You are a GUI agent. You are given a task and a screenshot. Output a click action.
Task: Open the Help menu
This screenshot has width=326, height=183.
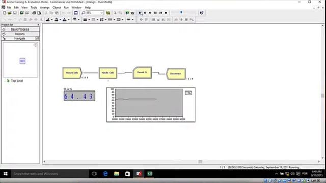88,8
